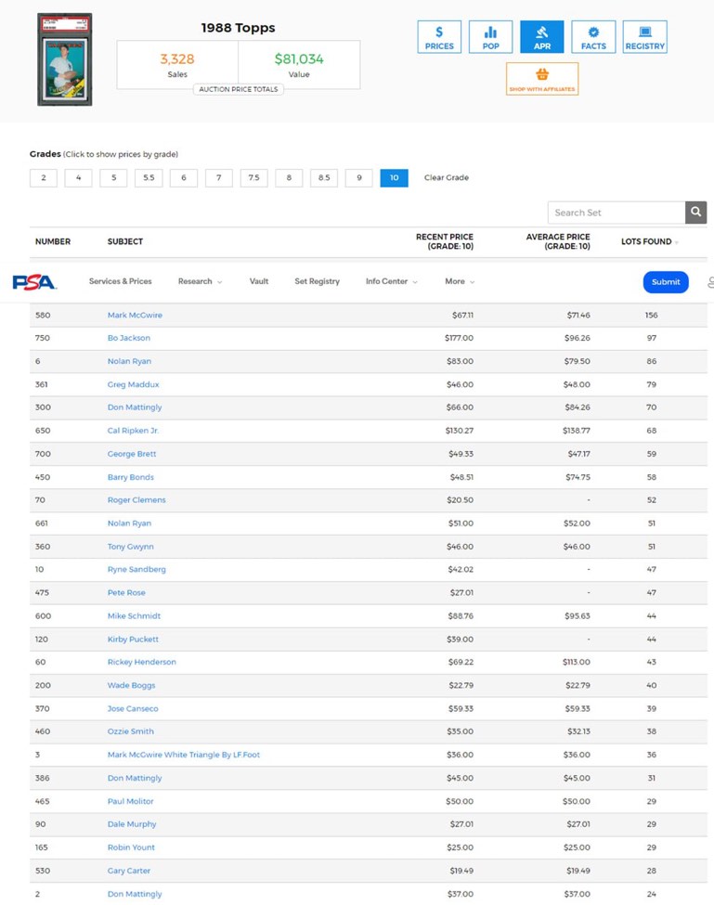Open Wade Boggs card link
This screenshot has height=905, width=714.
131,686
